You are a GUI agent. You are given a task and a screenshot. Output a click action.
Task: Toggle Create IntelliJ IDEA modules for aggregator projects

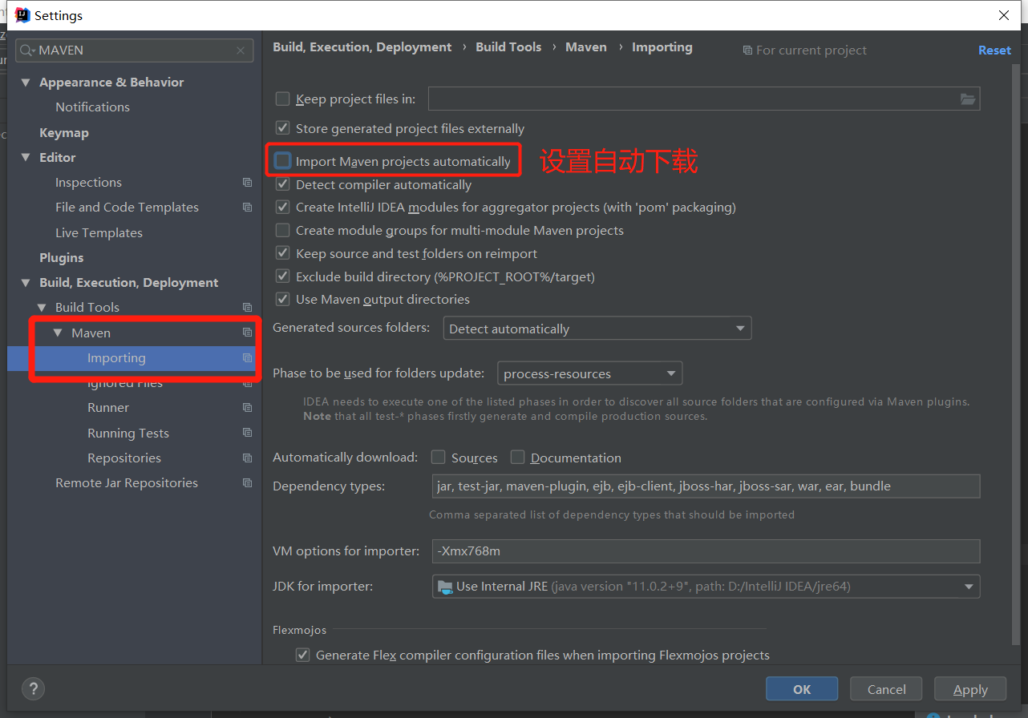282,207
